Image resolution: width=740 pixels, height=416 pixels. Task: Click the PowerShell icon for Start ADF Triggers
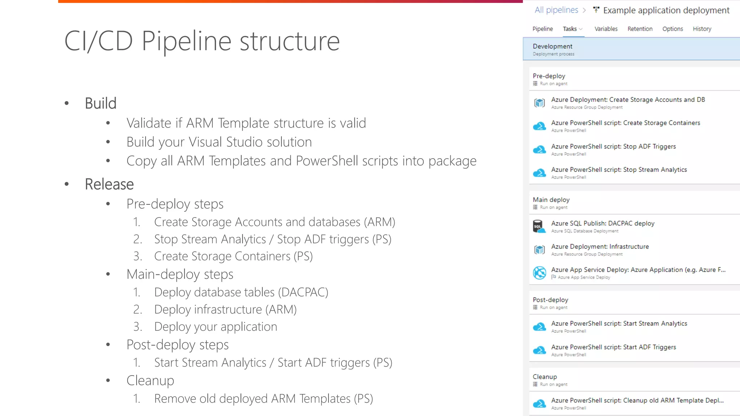tap(539, 350)
